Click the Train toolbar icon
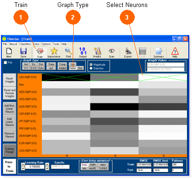The height and width of the screenshot is (179, 193). pos(40,51)
